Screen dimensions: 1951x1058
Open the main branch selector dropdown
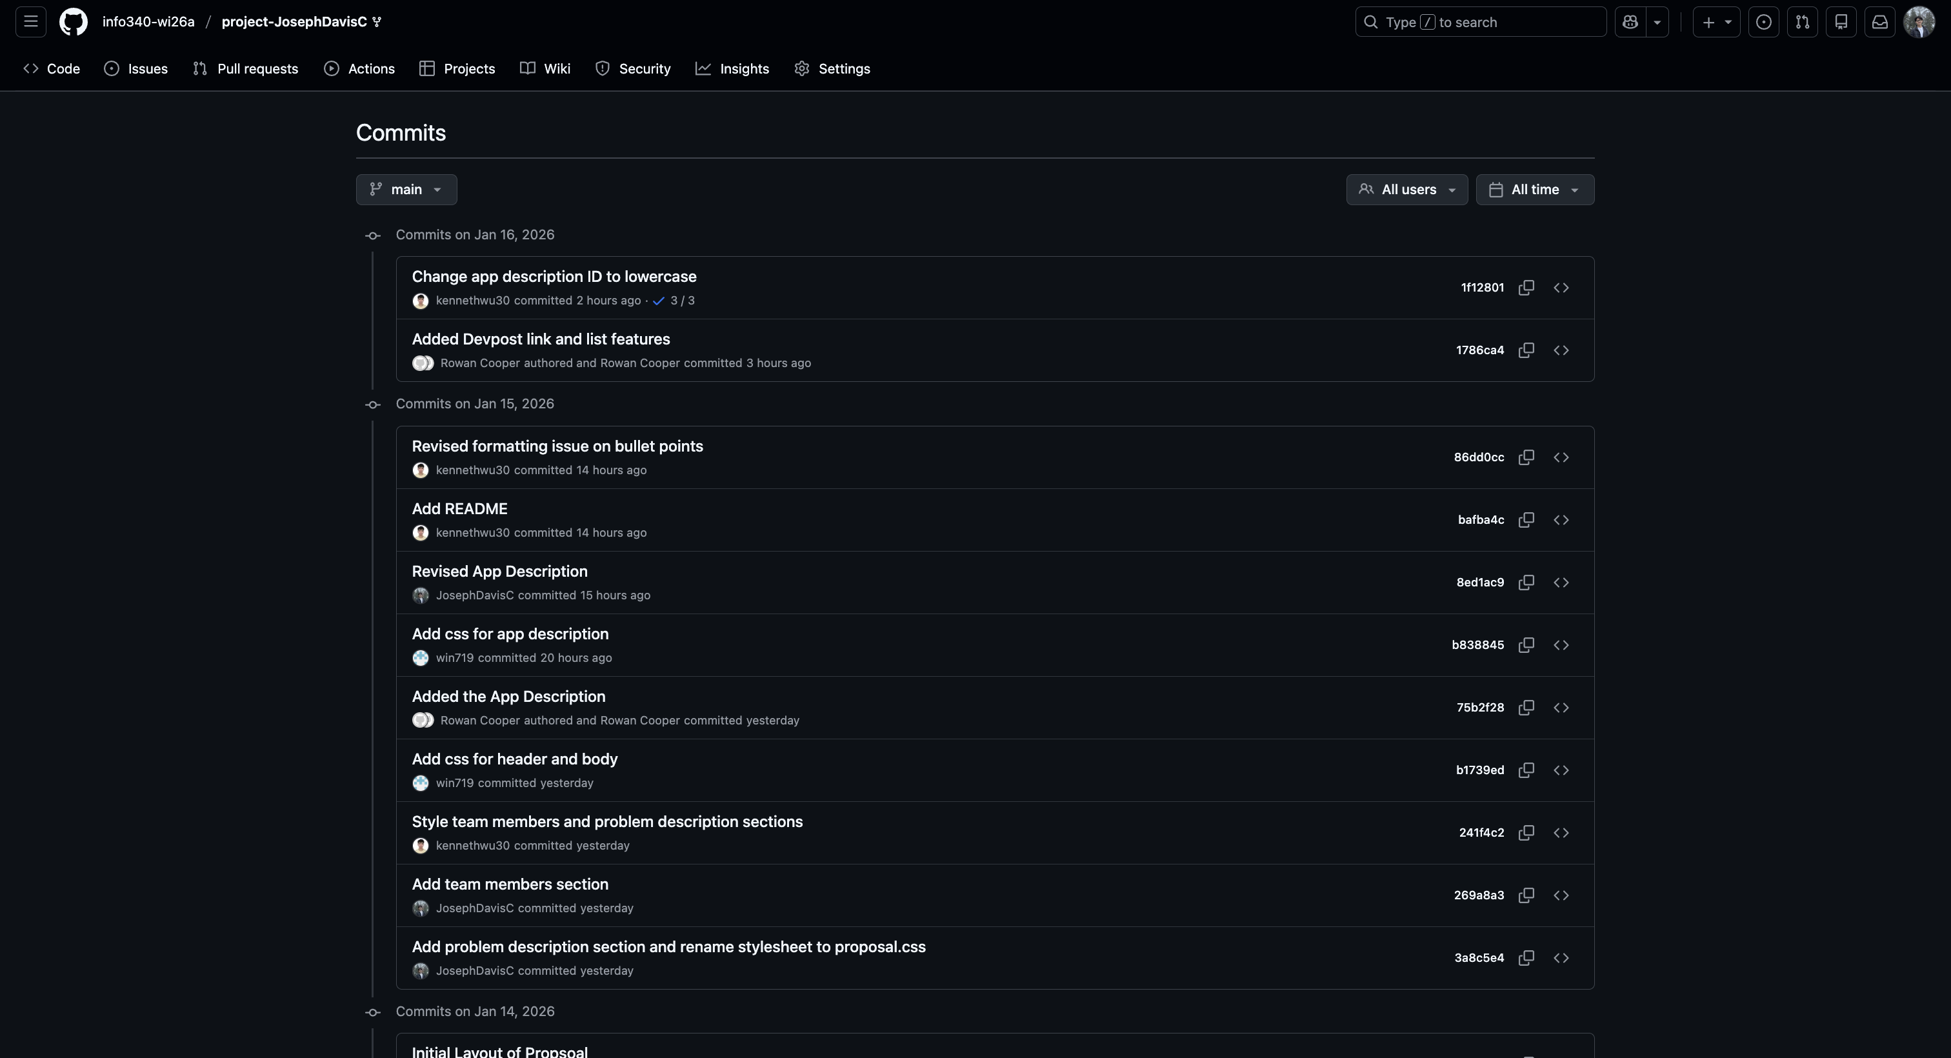pyautogui.click(x=406, y=189)
